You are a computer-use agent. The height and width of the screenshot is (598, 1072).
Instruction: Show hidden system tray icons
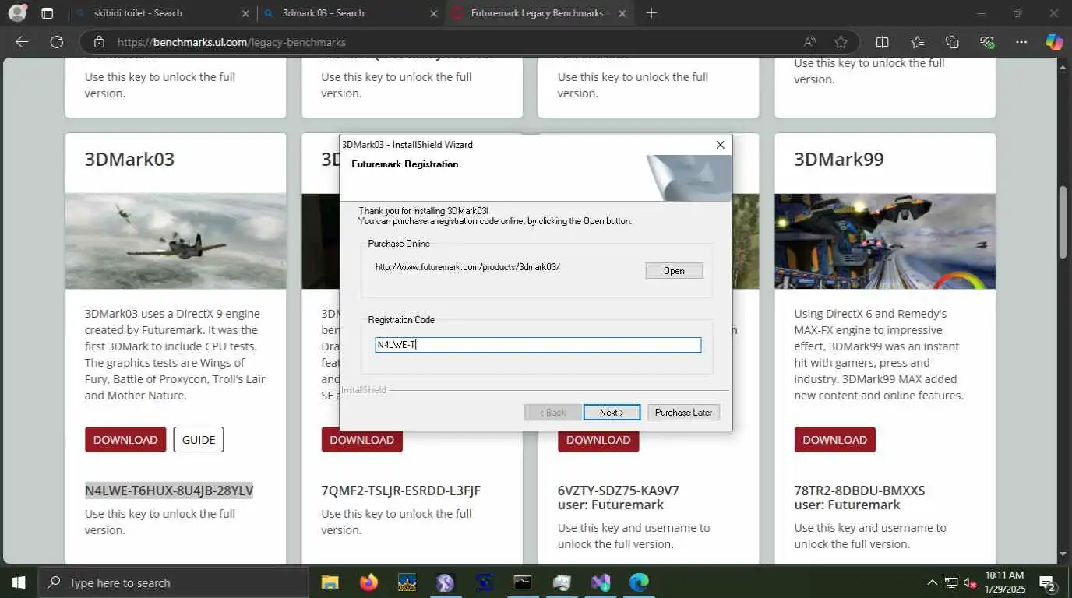point(932,582)
